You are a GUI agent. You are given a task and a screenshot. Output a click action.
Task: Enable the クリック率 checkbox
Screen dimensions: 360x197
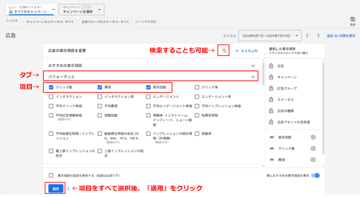coord(197,87)
